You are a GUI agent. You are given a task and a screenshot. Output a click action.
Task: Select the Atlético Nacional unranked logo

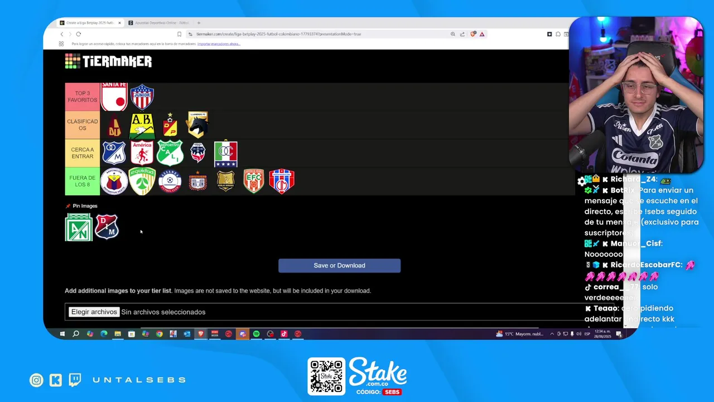[79, 227]
